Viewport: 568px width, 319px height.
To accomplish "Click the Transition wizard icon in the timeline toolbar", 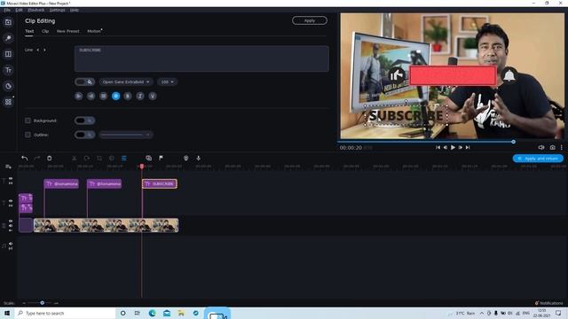I will coord(148,158).
